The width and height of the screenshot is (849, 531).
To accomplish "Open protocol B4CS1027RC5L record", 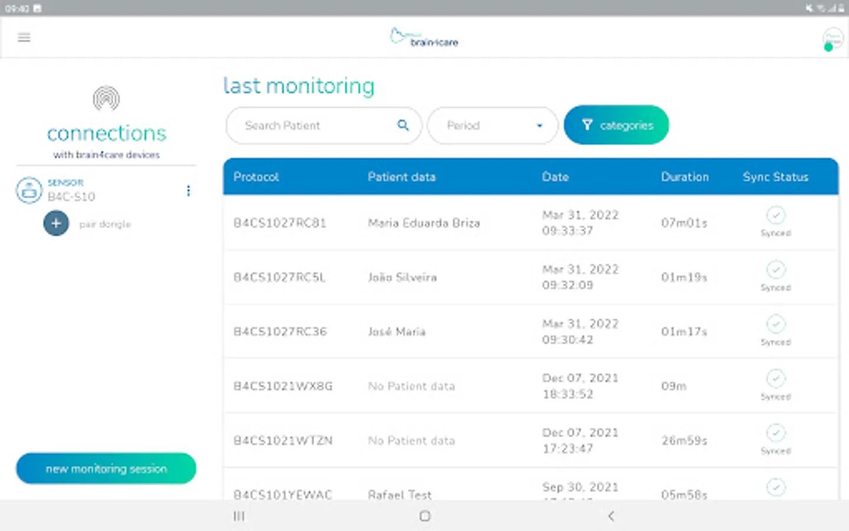I will tap(279, 277).
